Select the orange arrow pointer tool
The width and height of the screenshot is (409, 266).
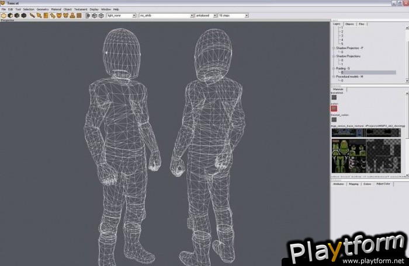pyautogui.click(x=39, y=16)
